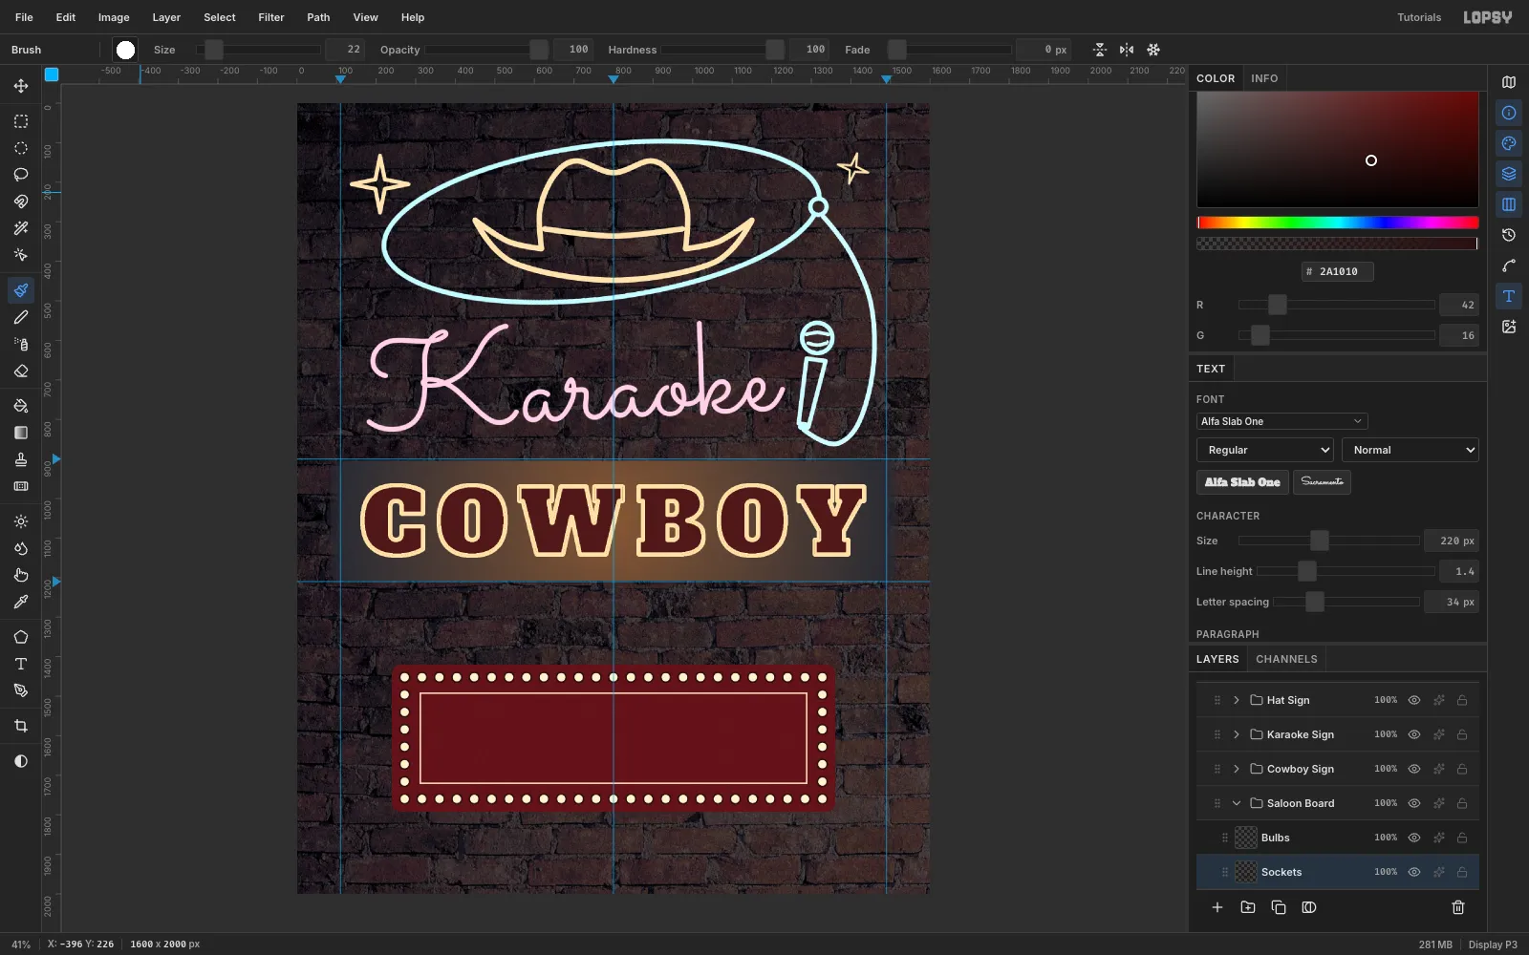Choose the Sacramento font preset button
This screenshot has height=955, width=1529.
click(x=1322, y=482)
